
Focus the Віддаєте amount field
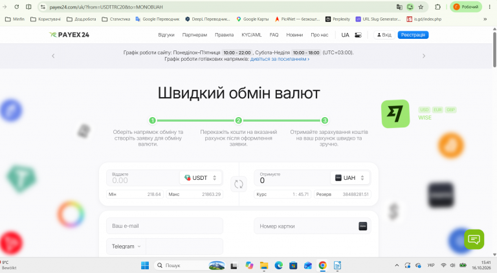[142, 178]
